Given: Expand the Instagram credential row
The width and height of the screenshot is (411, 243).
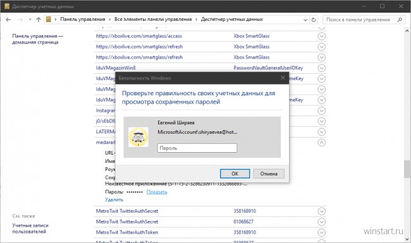Looking at the screenshot, I should (x=322, y=110).
